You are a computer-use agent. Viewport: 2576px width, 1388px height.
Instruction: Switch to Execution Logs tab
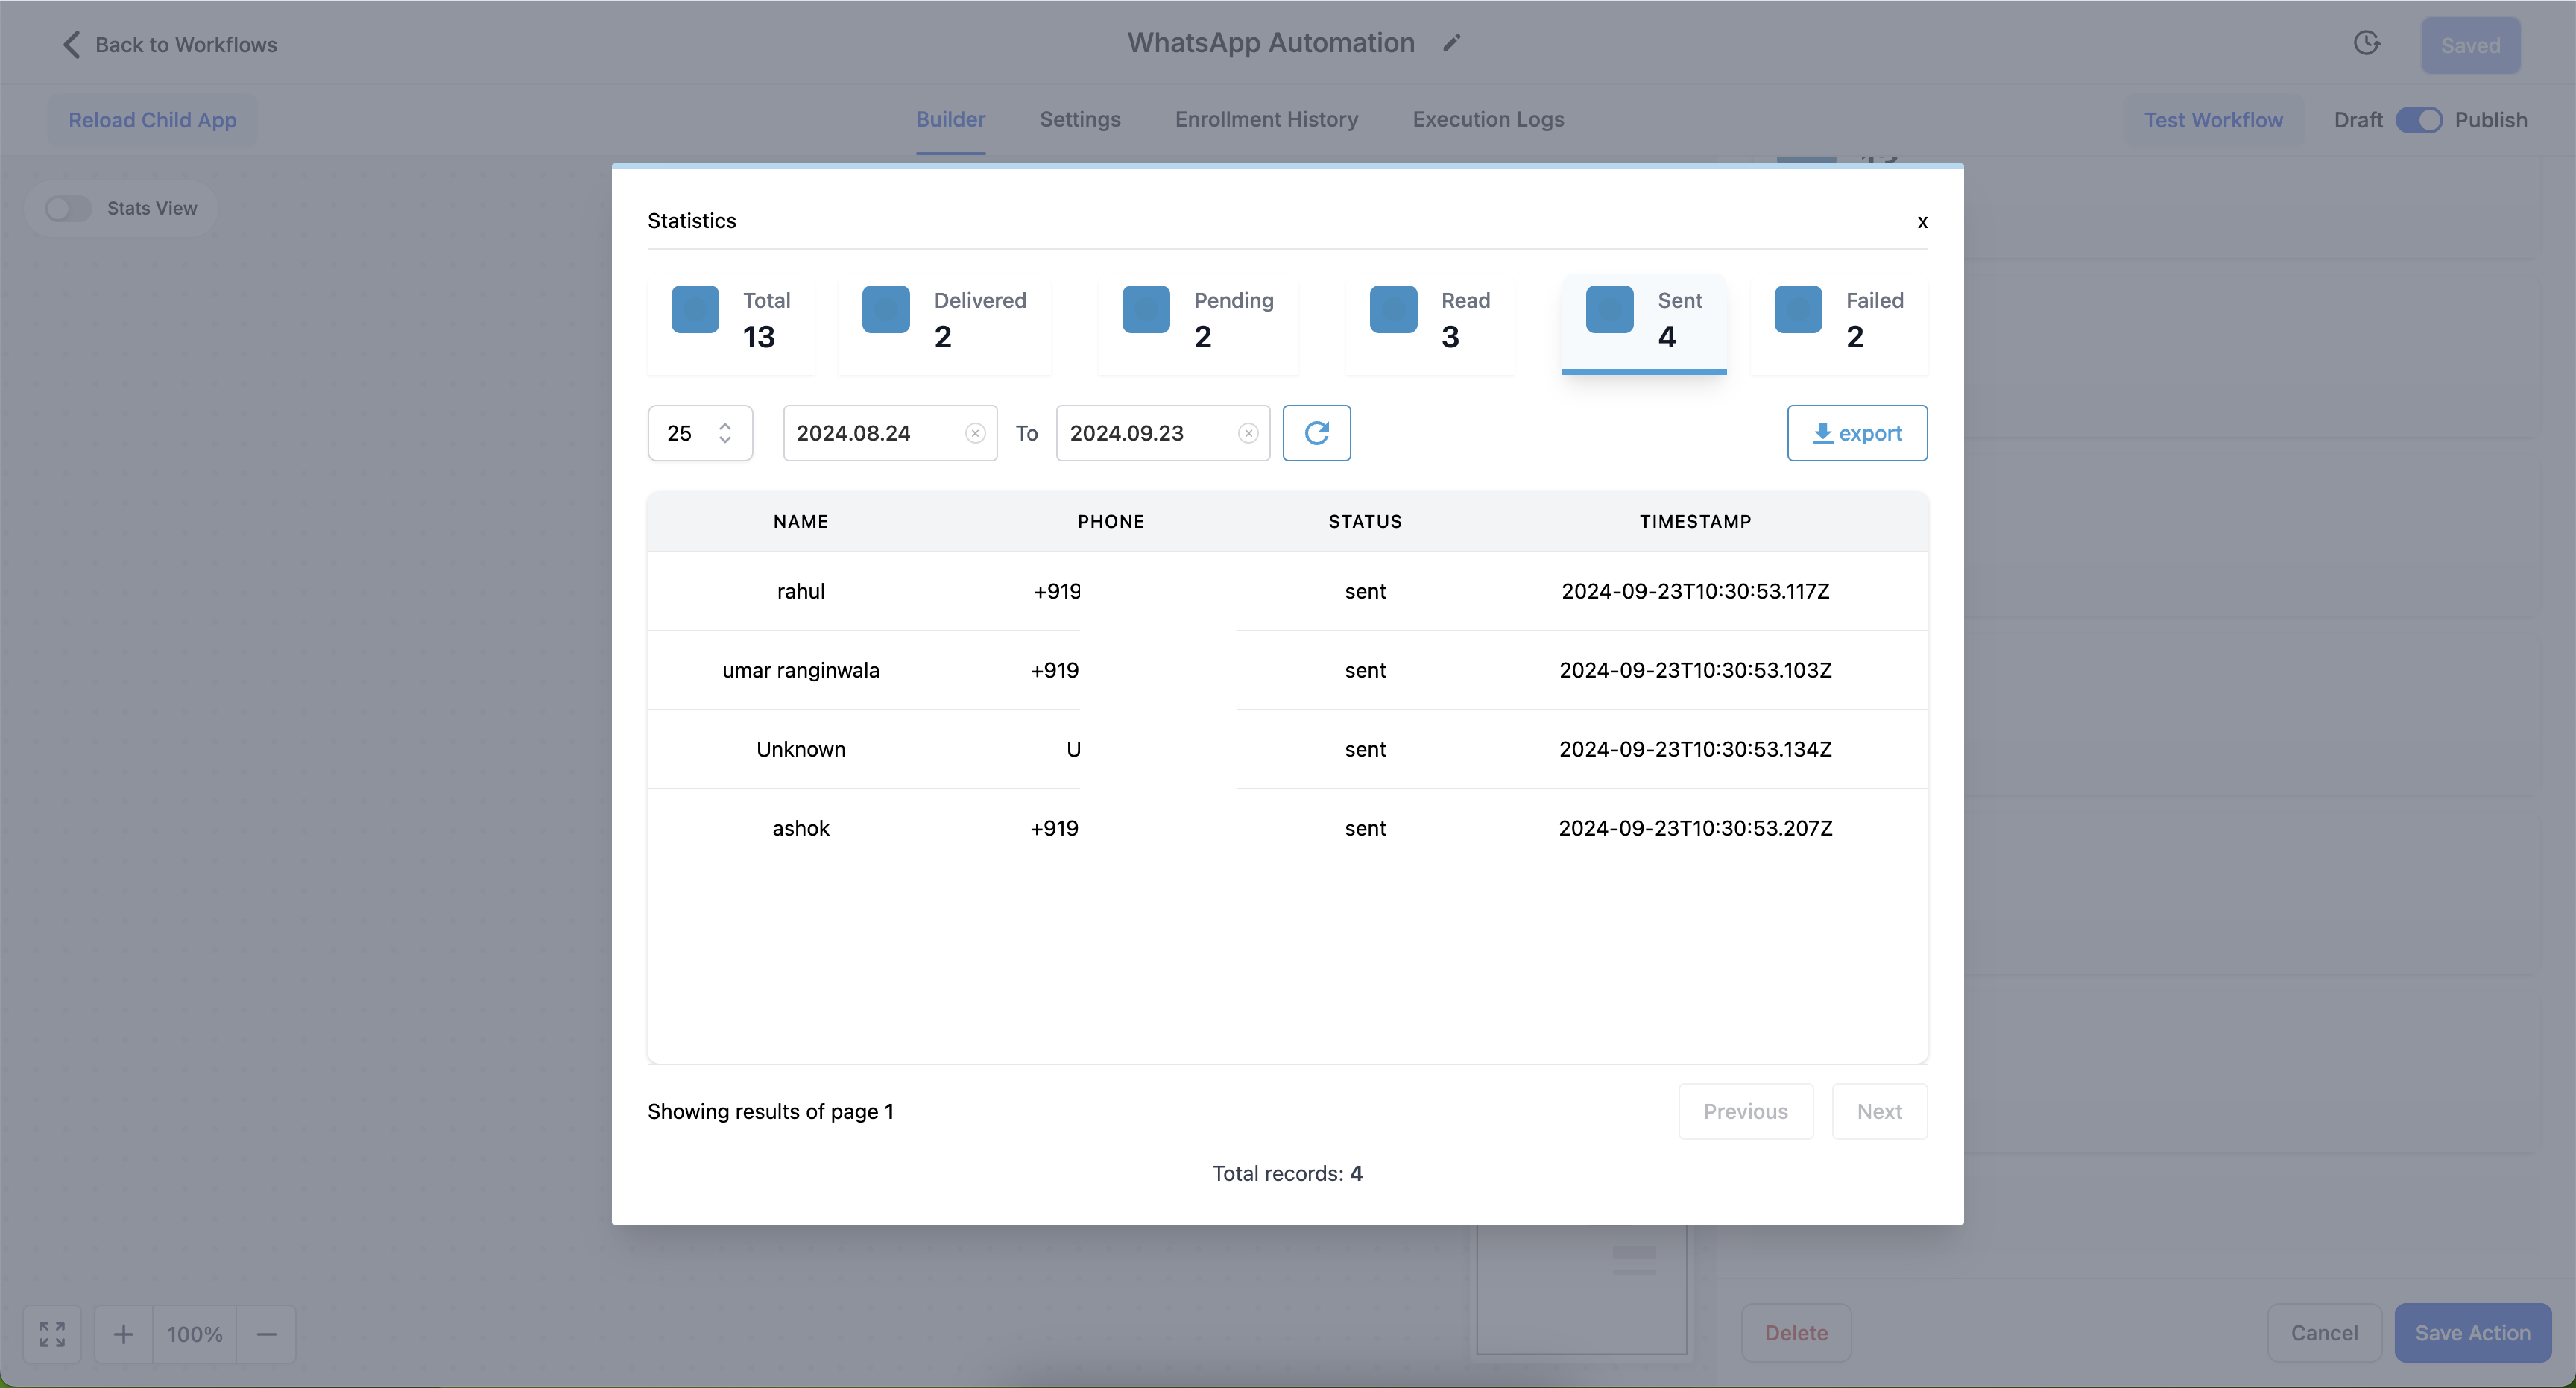pos(1487,119)
